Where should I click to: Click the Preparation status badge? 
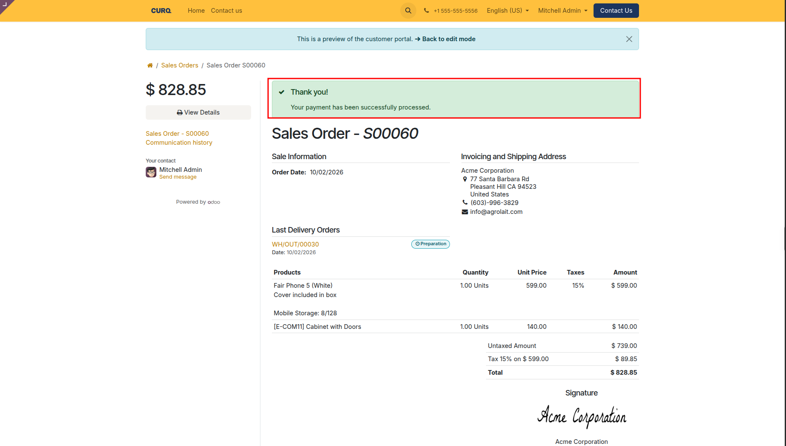coord(430,244)
